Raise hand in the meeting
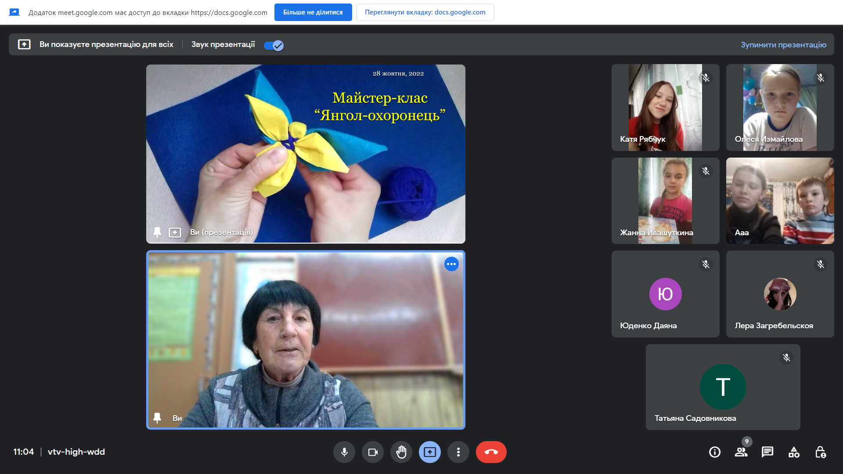This screenshot has height=474, width=843. [401, 452]
